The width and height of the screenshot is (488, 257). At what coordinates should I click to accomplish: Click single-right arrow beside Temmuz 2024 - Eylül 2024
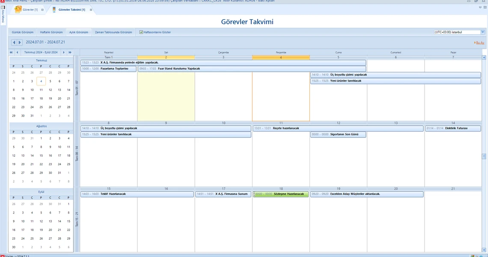pos(64,52)
